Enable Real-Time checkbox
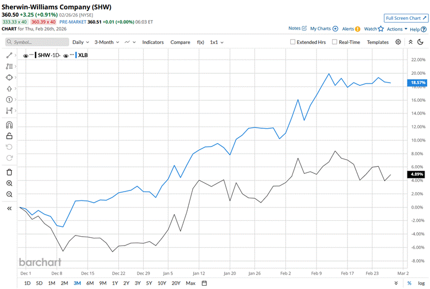430x289 pixels. point(334,42)
